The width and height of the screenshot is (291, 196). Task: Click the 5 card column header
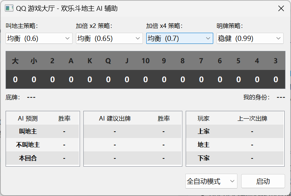239,61
